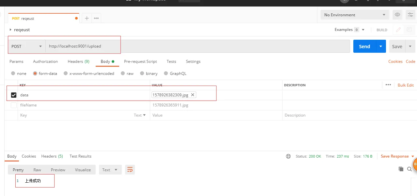Open the Pre-request Script tab
Viewport: 417px width, 196px height.
point(140,62)
